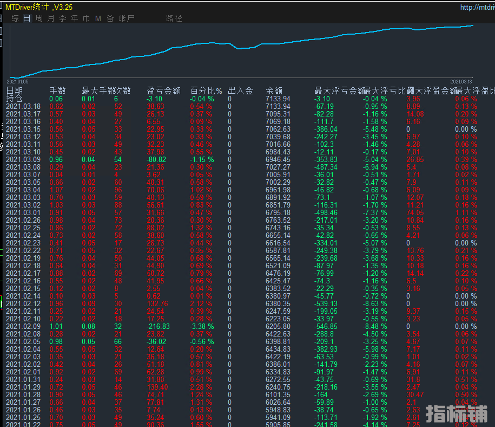Select the 2021.03.17 date row
The height and width of the screenshot is (427, 495).
tap(23, 114)
